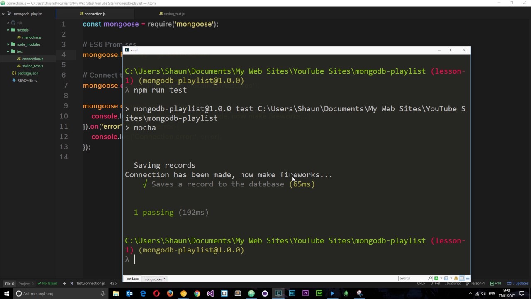Click the Atom editor taskbar icon
The height and width of the screenshot is (299, 531).
[251, 294]
